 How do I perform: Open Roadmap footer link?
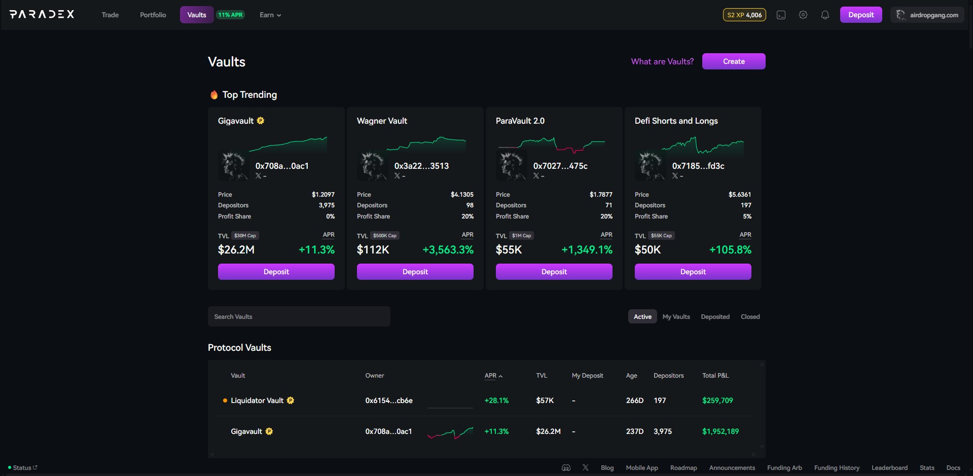pyautogui.click(x=683, y=468)
